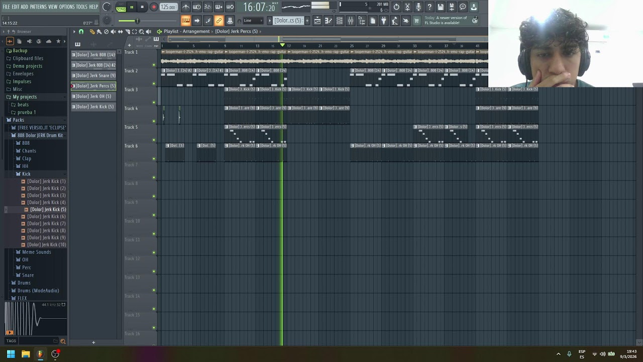Open the PATTERNS menu
Image resolution: width=643 pixels, height=362 pixels.
38,7
